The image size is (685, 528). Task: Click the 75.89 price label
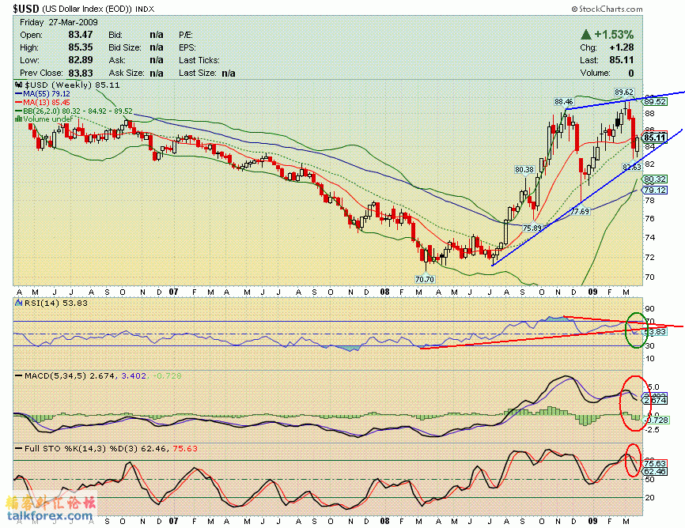[x=532, y=228]
